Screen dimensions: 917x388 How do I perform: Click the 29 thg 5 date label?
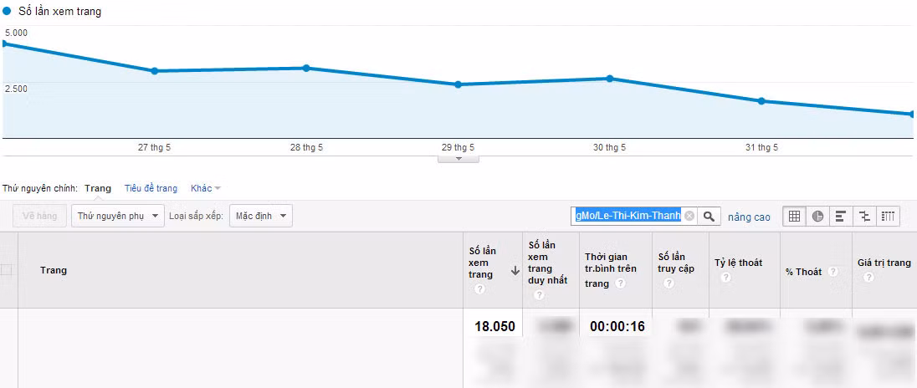(458, 148)
